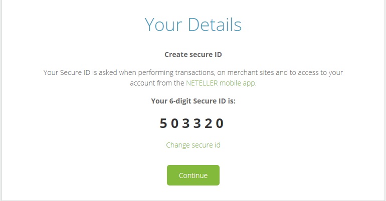The image size is (386, 201).
Task: Select the Create secure ID subheading
Action: (x=193, y=54)
